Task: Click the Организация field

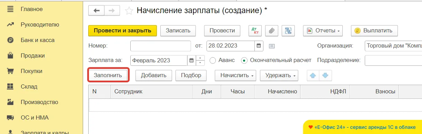Action: pyautogui.click(x=393, y=46)
